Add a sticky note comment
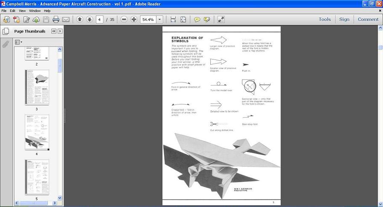This screenshot has height=207, width=383. pyautogui.click(x=197, y=19)
